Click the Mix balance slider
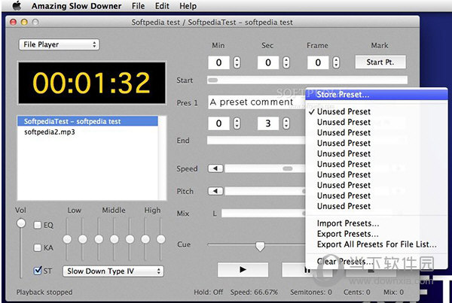 [x=264, y=214]
